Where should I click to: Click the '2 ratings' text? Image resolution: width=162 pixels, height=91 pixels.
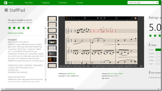pos(152,45)
